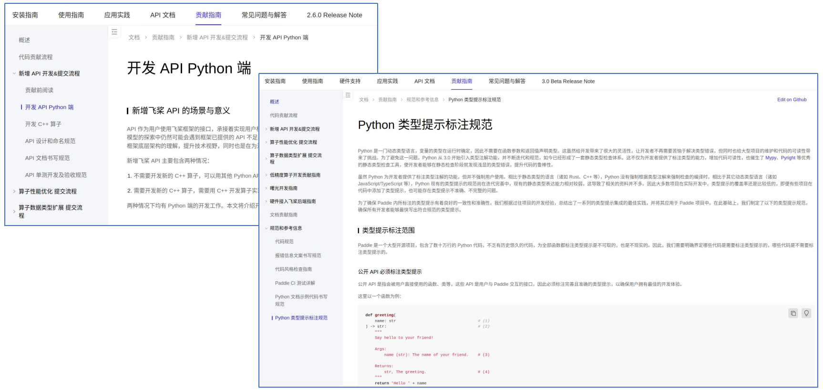This screenshot has width=823, height=391.
Task: Open Paddle CI 测试详解 in the sidebar
Action: [295, 283]
